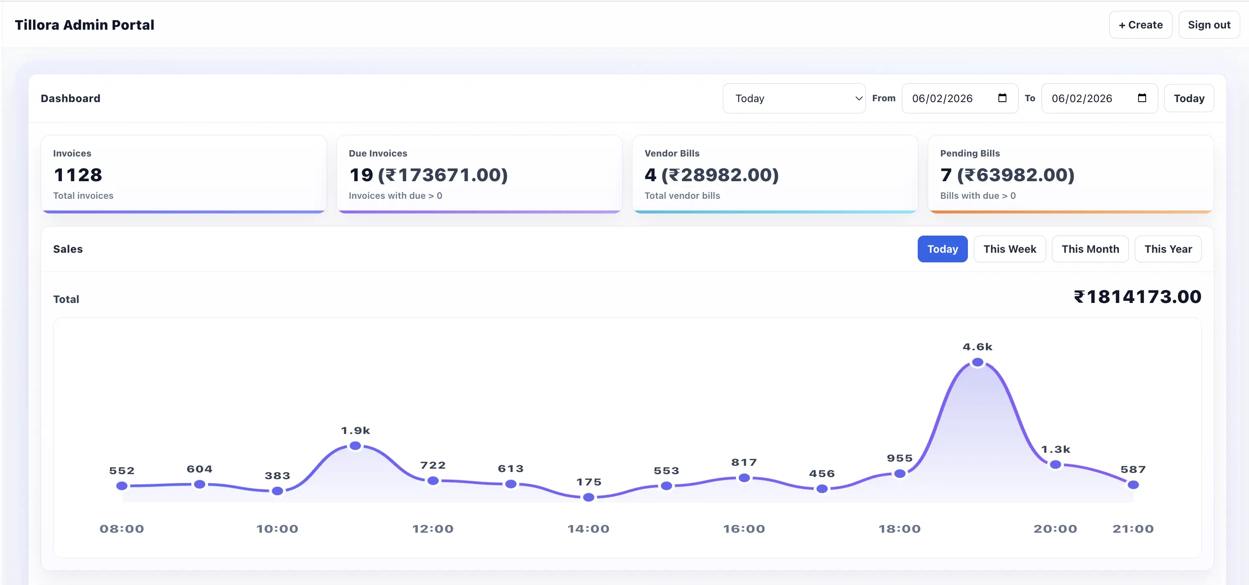Switch sales view to This Week
Image resolution: width=1249 pixels, height=585 pixels.
1009,249
